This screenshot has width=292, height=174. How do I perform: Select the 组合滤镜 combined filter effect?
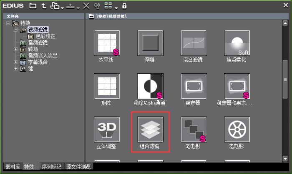coord(150,129)
